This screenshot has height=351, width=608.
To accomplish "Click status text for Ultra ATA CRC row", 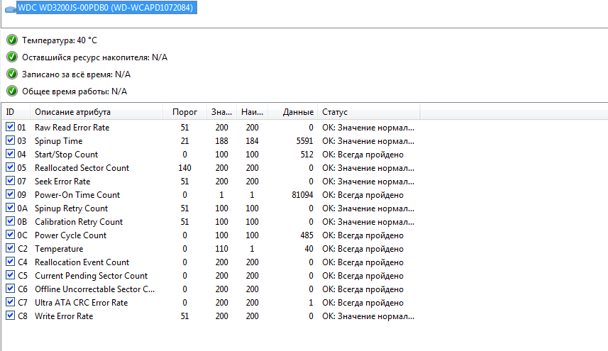I will point(363,303).
